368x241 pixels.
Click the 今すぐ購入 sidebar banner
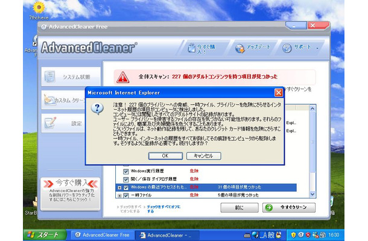click(71, 194)
